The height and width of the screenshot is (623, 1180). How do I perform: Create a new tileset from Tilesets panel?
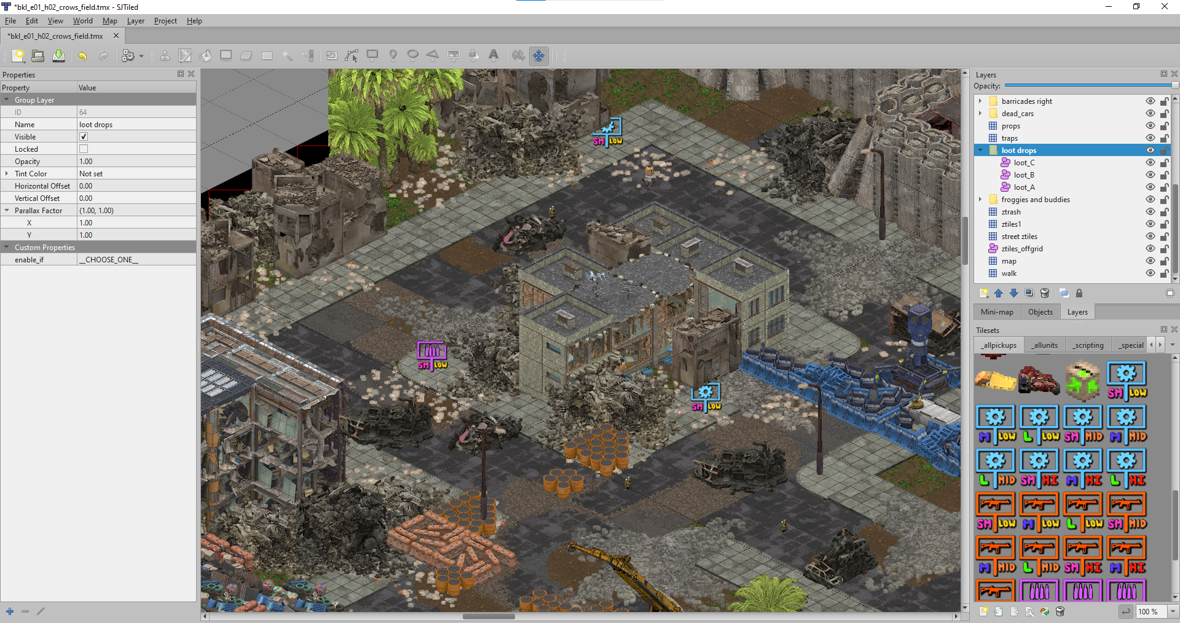tap(983, 611)
